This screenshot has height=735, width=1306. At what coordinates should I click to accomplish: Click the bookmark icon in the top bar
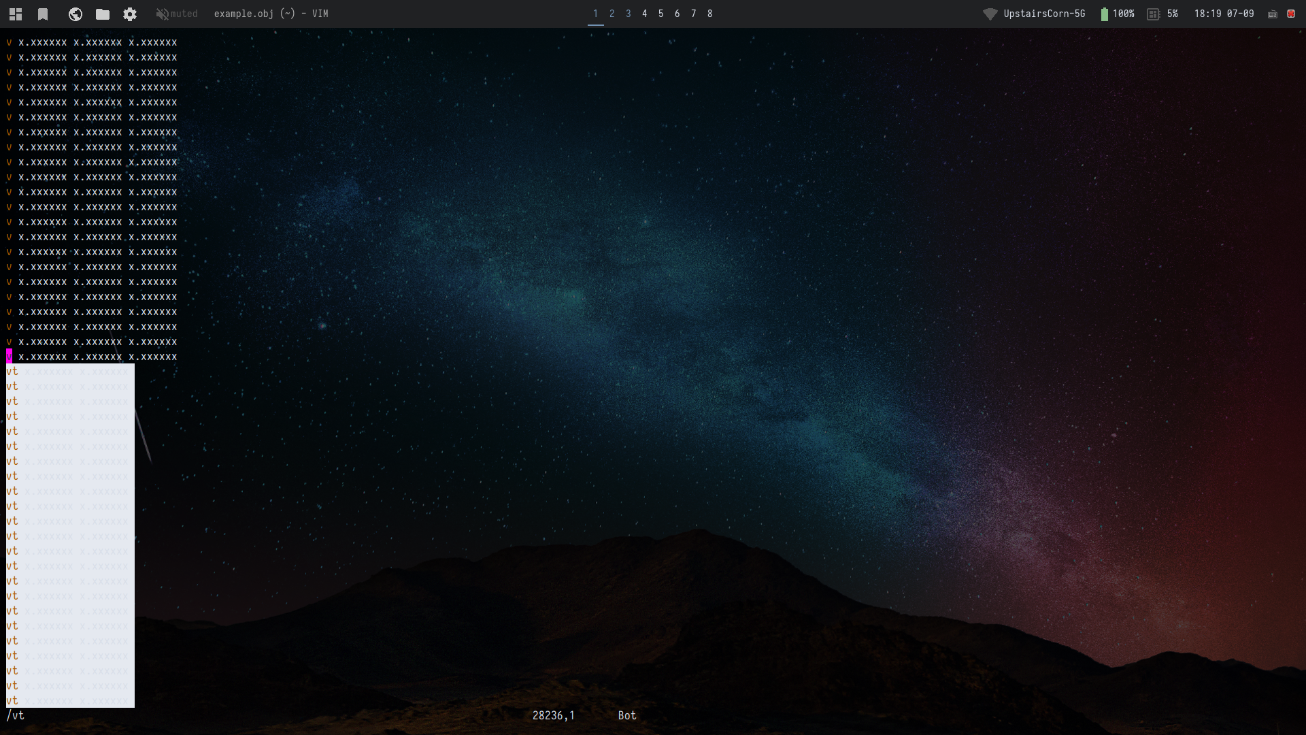click(x=43, y=14)
